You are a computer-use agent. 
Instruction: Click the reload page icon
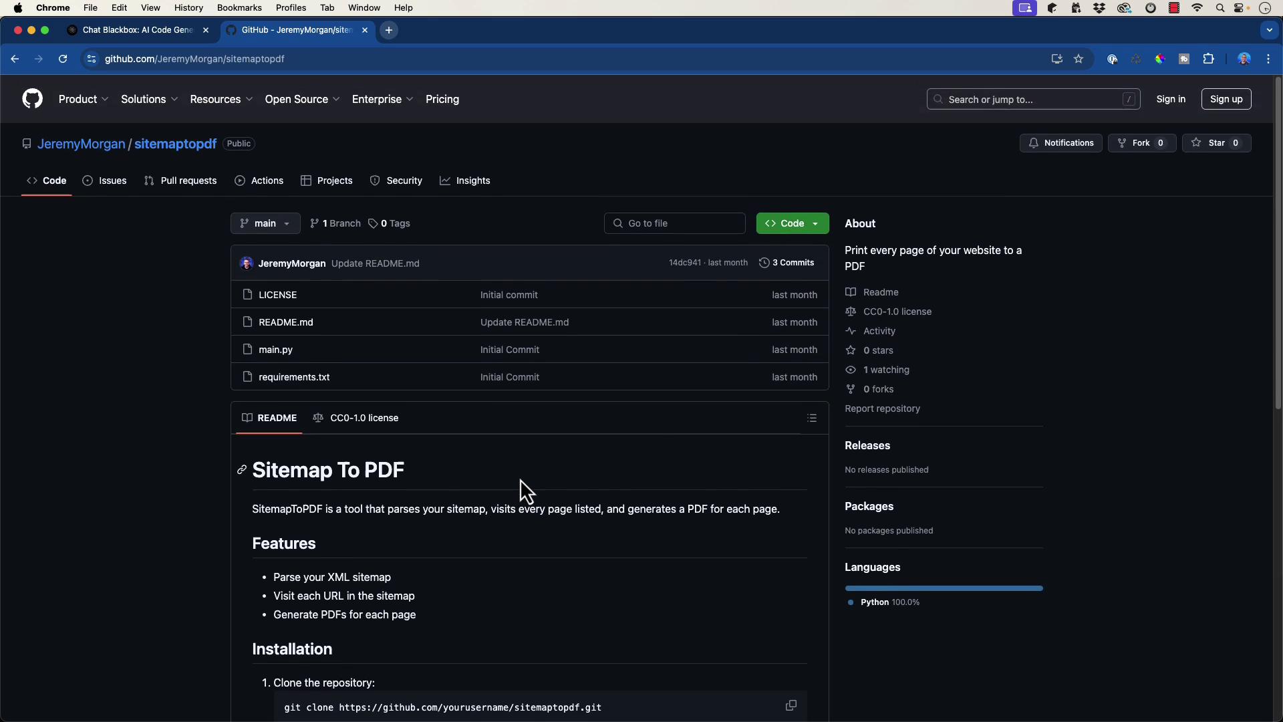(x=63, y=59)
